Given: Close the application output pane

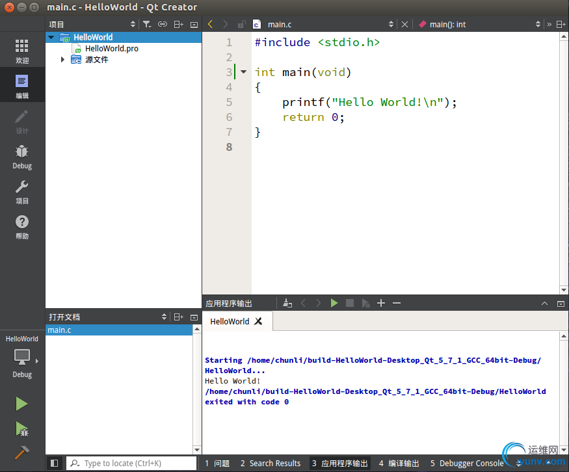Looking at the screenshot, I should pos(561,304).
